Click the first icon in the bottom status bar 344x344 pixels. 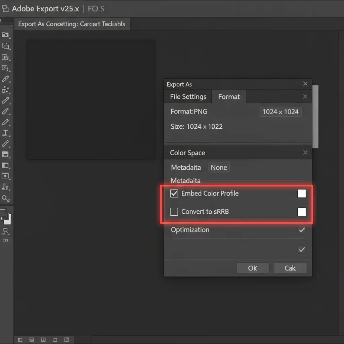[20, 340]
